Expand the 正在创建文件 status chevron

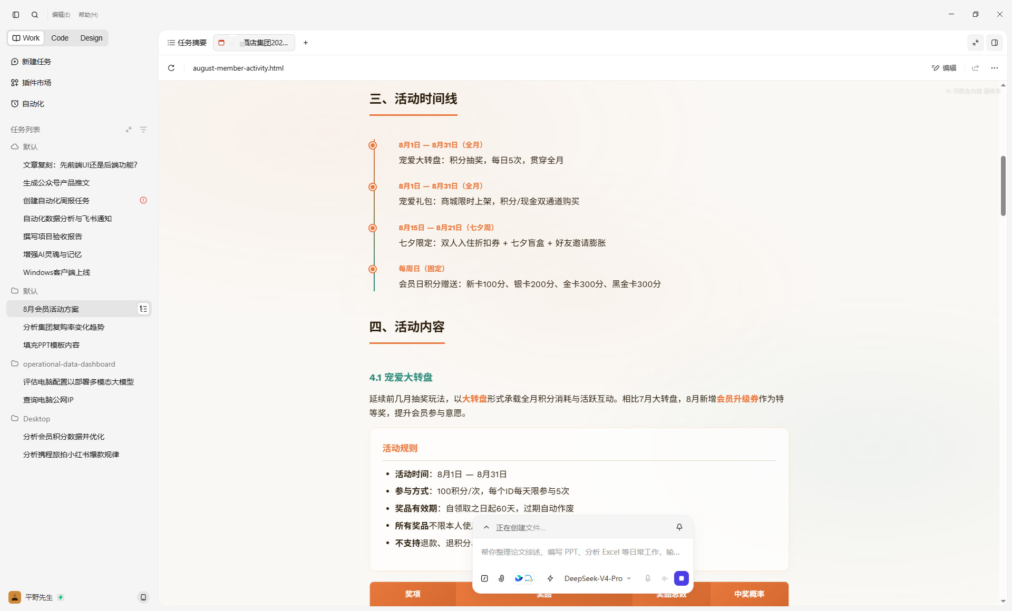click(x=486, y=527)
